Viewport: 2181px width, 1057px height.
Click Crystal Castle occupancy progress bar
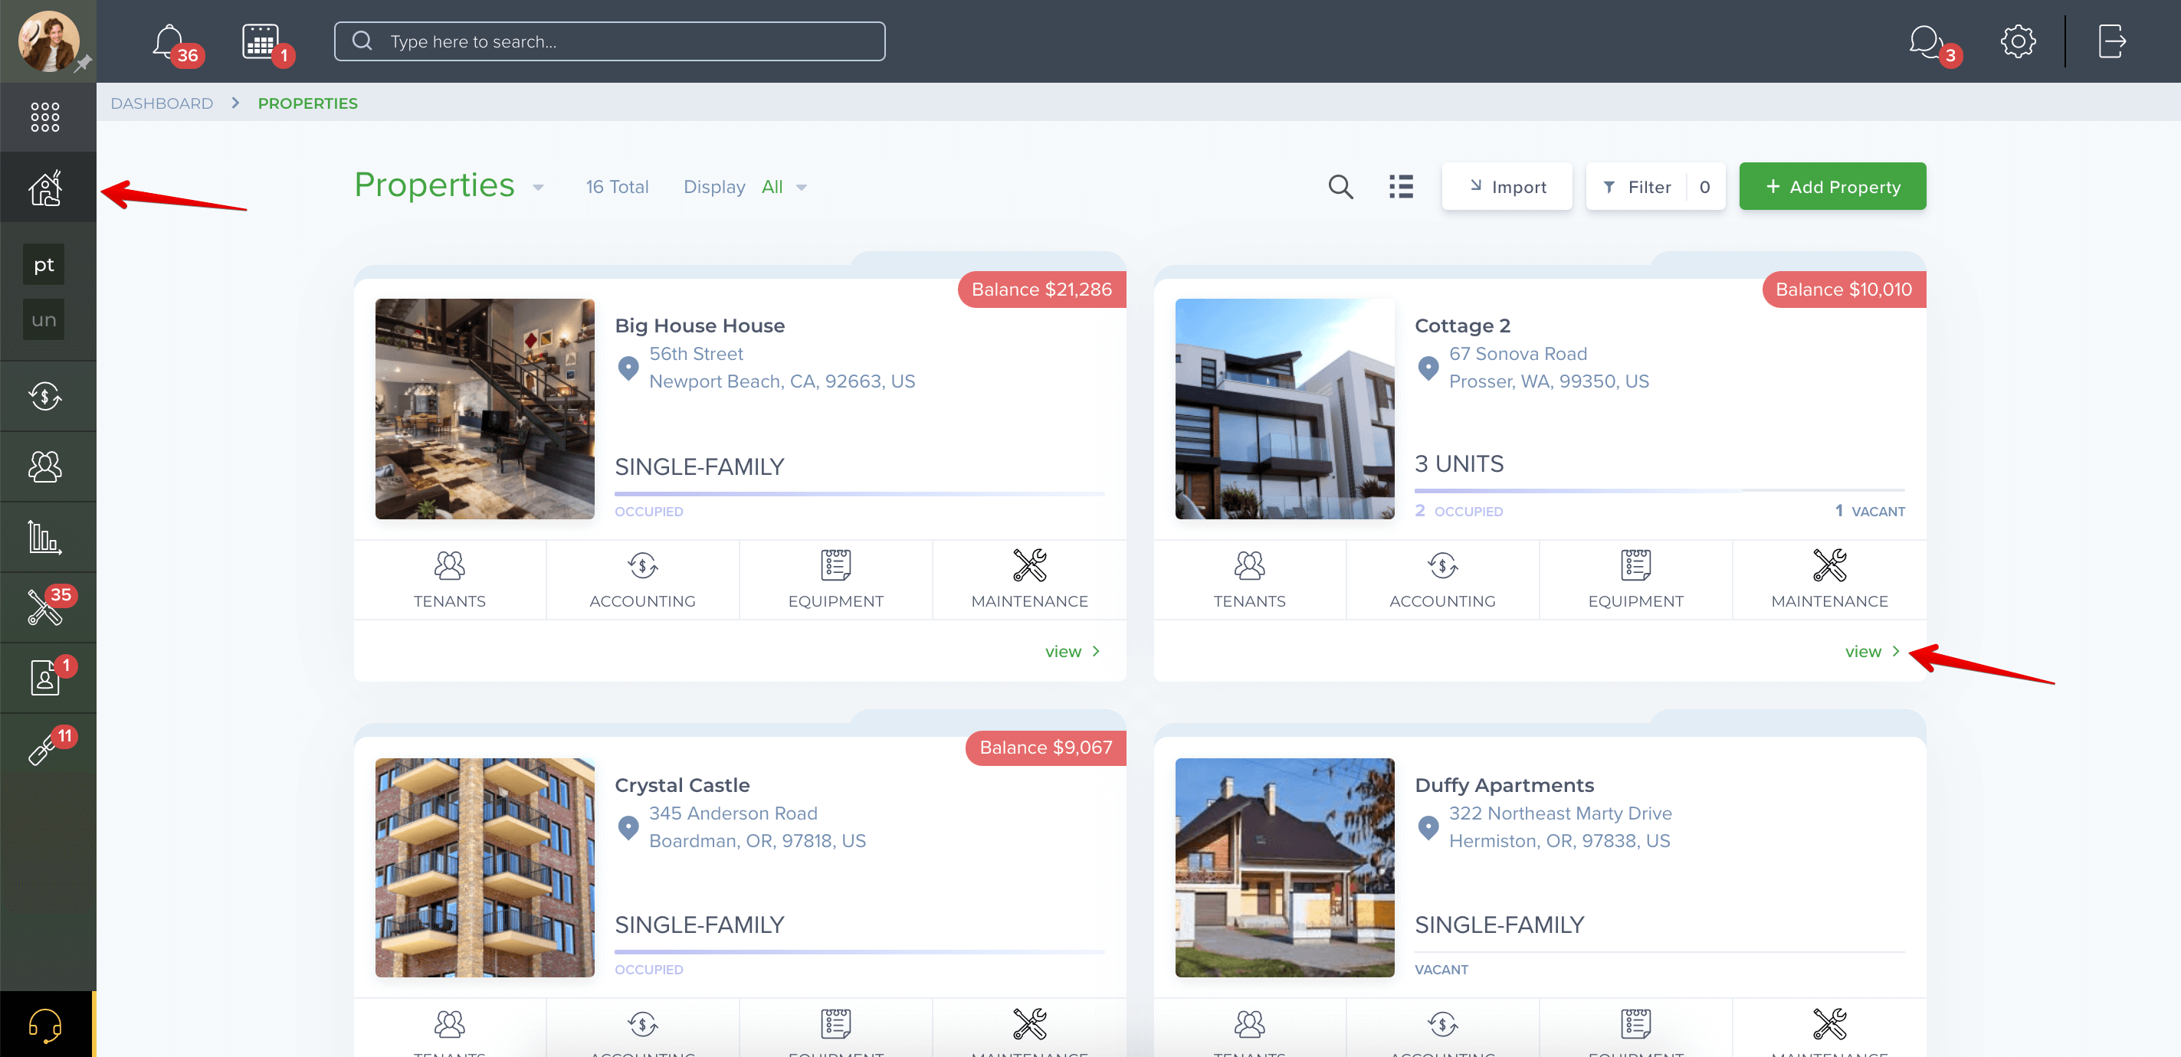pos(859,951)
